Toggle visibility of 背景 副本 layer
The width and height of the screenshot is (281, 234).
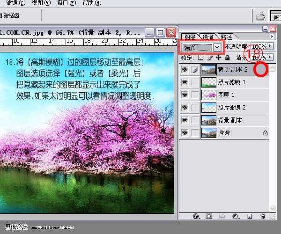click(185, 120)
